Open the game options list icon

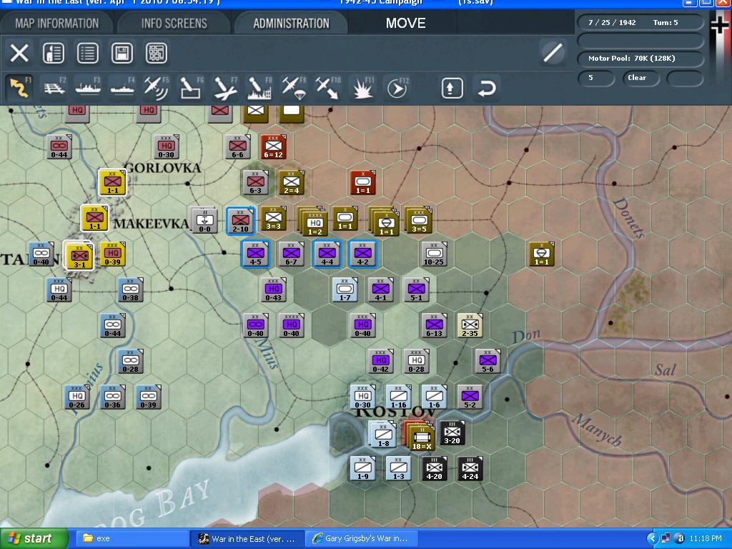click(87, 53)
